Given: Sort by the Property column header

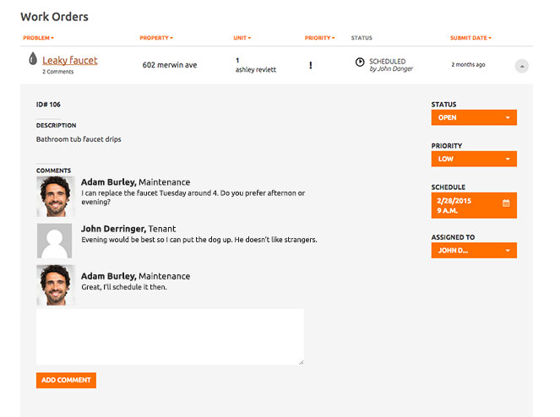Looking at the screenshot, I should coord(156,38).
